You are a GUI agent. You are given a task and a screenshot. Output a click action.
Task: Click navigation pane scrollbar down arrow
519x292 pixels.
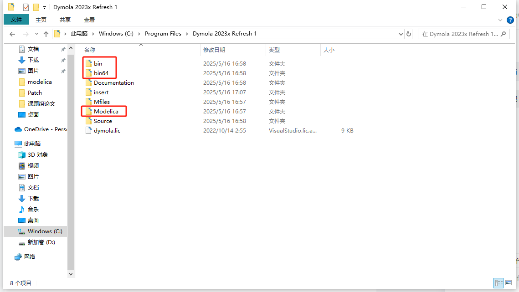pos(71,274)
